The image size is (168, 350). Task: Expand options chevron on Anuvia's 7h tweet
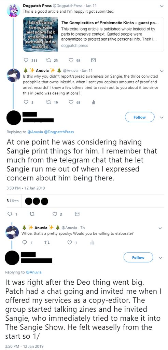point(160,228)
